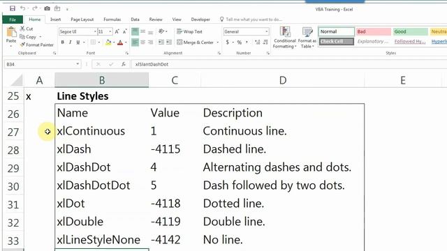Switch to the Insert tab

(56, 20)
